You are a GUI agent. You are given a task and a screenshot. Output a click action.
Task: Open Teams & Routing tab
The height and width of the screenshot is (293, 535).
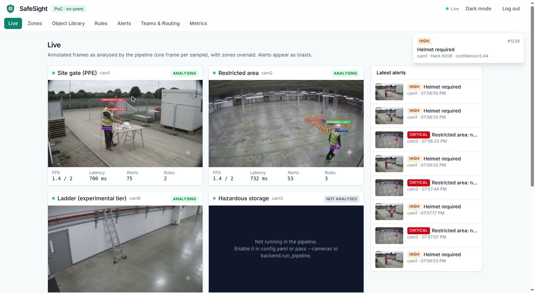point(160,23)
